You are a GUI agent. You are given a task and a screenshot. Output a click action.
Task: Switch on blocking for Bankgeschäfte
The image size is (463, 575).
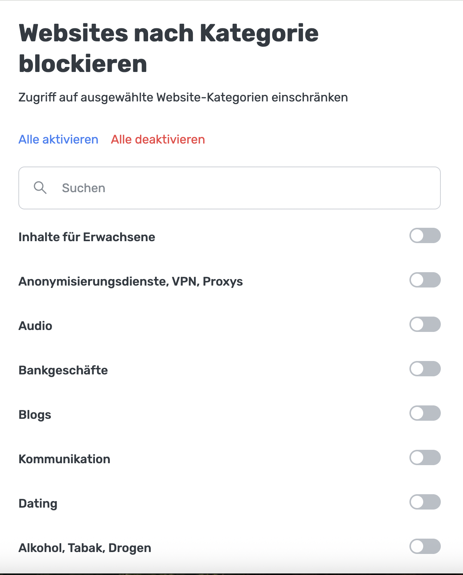(x=425, y=369)
